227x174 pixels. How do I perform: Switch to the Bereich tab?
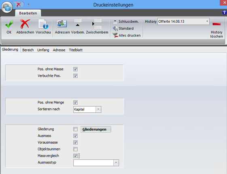point(28,50)
